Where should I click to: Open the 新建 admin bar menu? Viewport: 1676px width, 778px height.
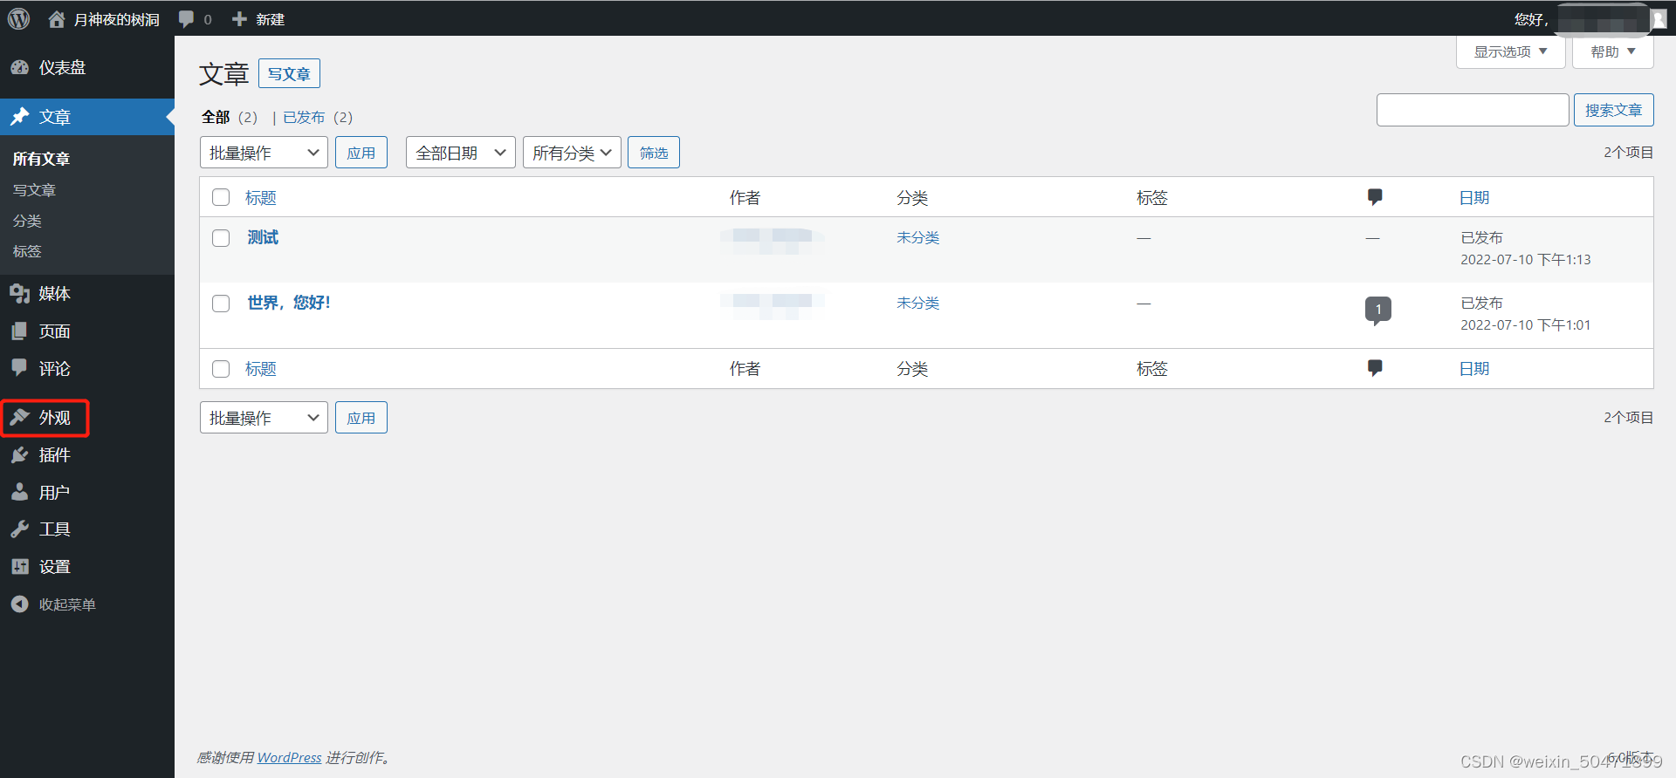270,19
